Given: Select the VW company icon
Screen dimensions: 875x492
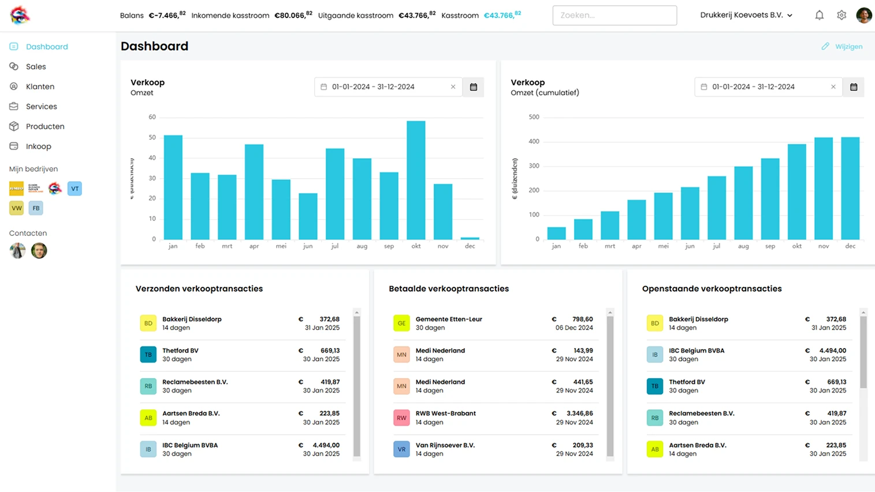Looking at the screenshot, I should [16, 208].
